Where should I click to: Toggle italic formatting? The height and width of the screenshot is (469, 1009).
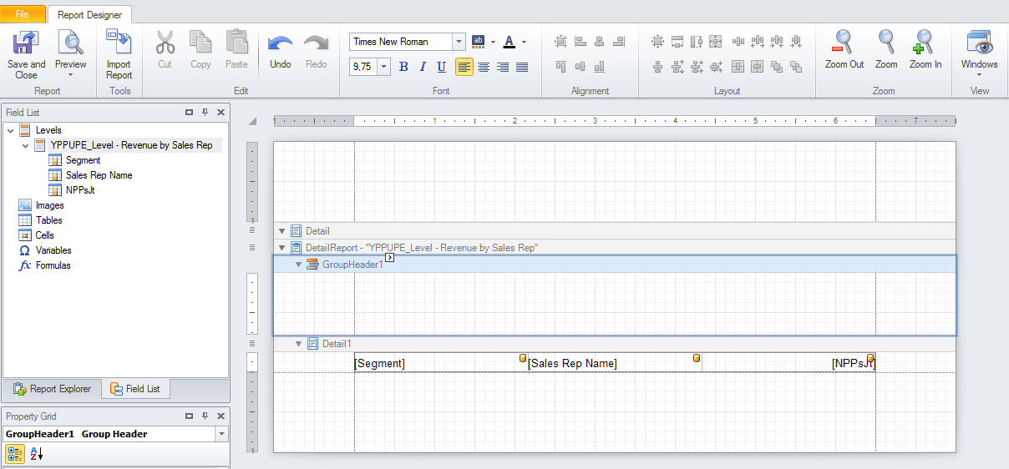(x=423, y=67)
